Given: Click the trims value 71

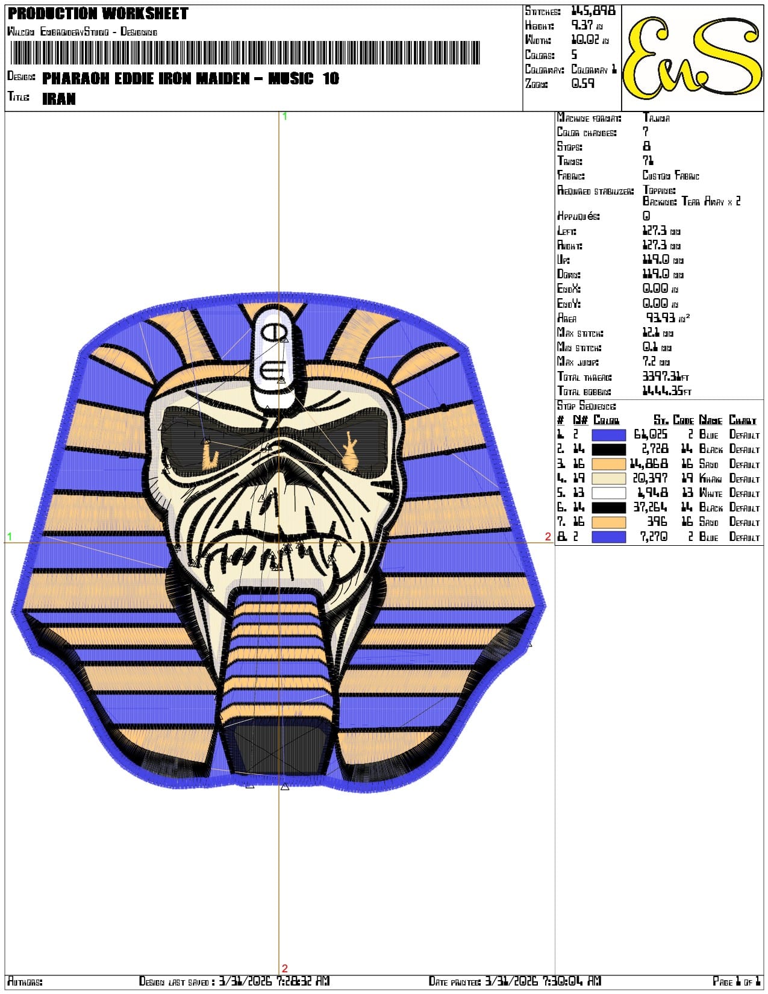Looking at the screenshot, I should point(648,161).
